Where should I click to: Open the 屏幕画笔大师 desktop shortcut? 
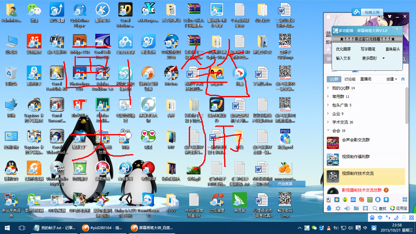pos(148,110)
